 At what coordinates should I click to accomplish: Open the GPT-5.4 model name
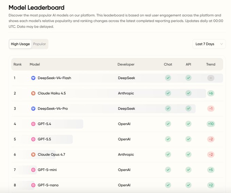(x=44, y=124)
